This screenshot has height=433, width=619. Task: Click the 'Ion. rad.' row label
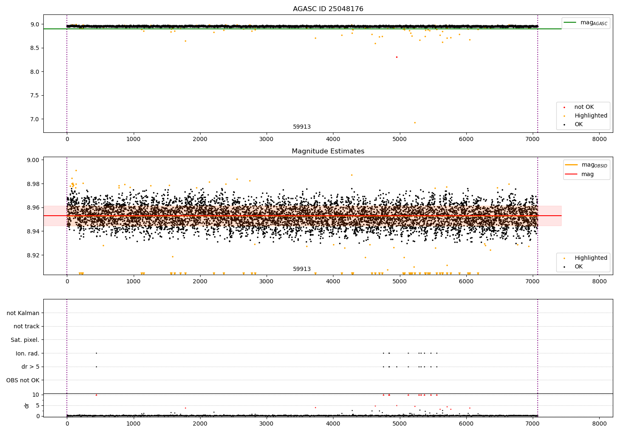pos(28,353)
